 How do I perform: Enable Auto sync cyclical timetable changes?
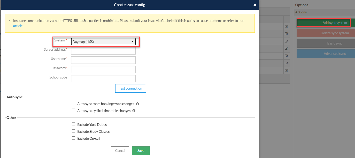tap(74, 111)
